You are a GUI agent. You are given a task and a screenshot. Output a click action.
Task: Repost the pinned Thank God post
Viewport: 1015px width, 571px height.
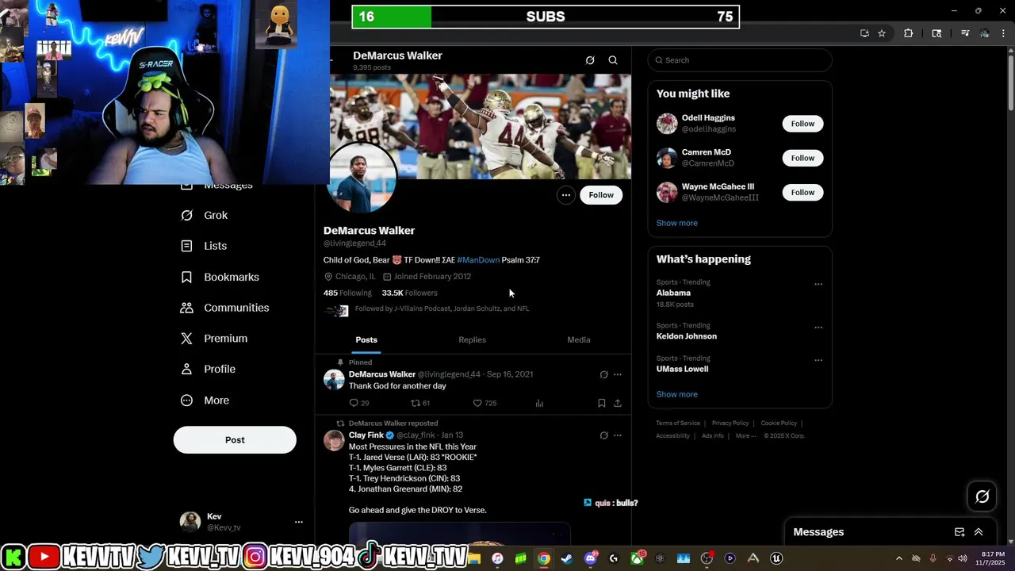(415, 403)
